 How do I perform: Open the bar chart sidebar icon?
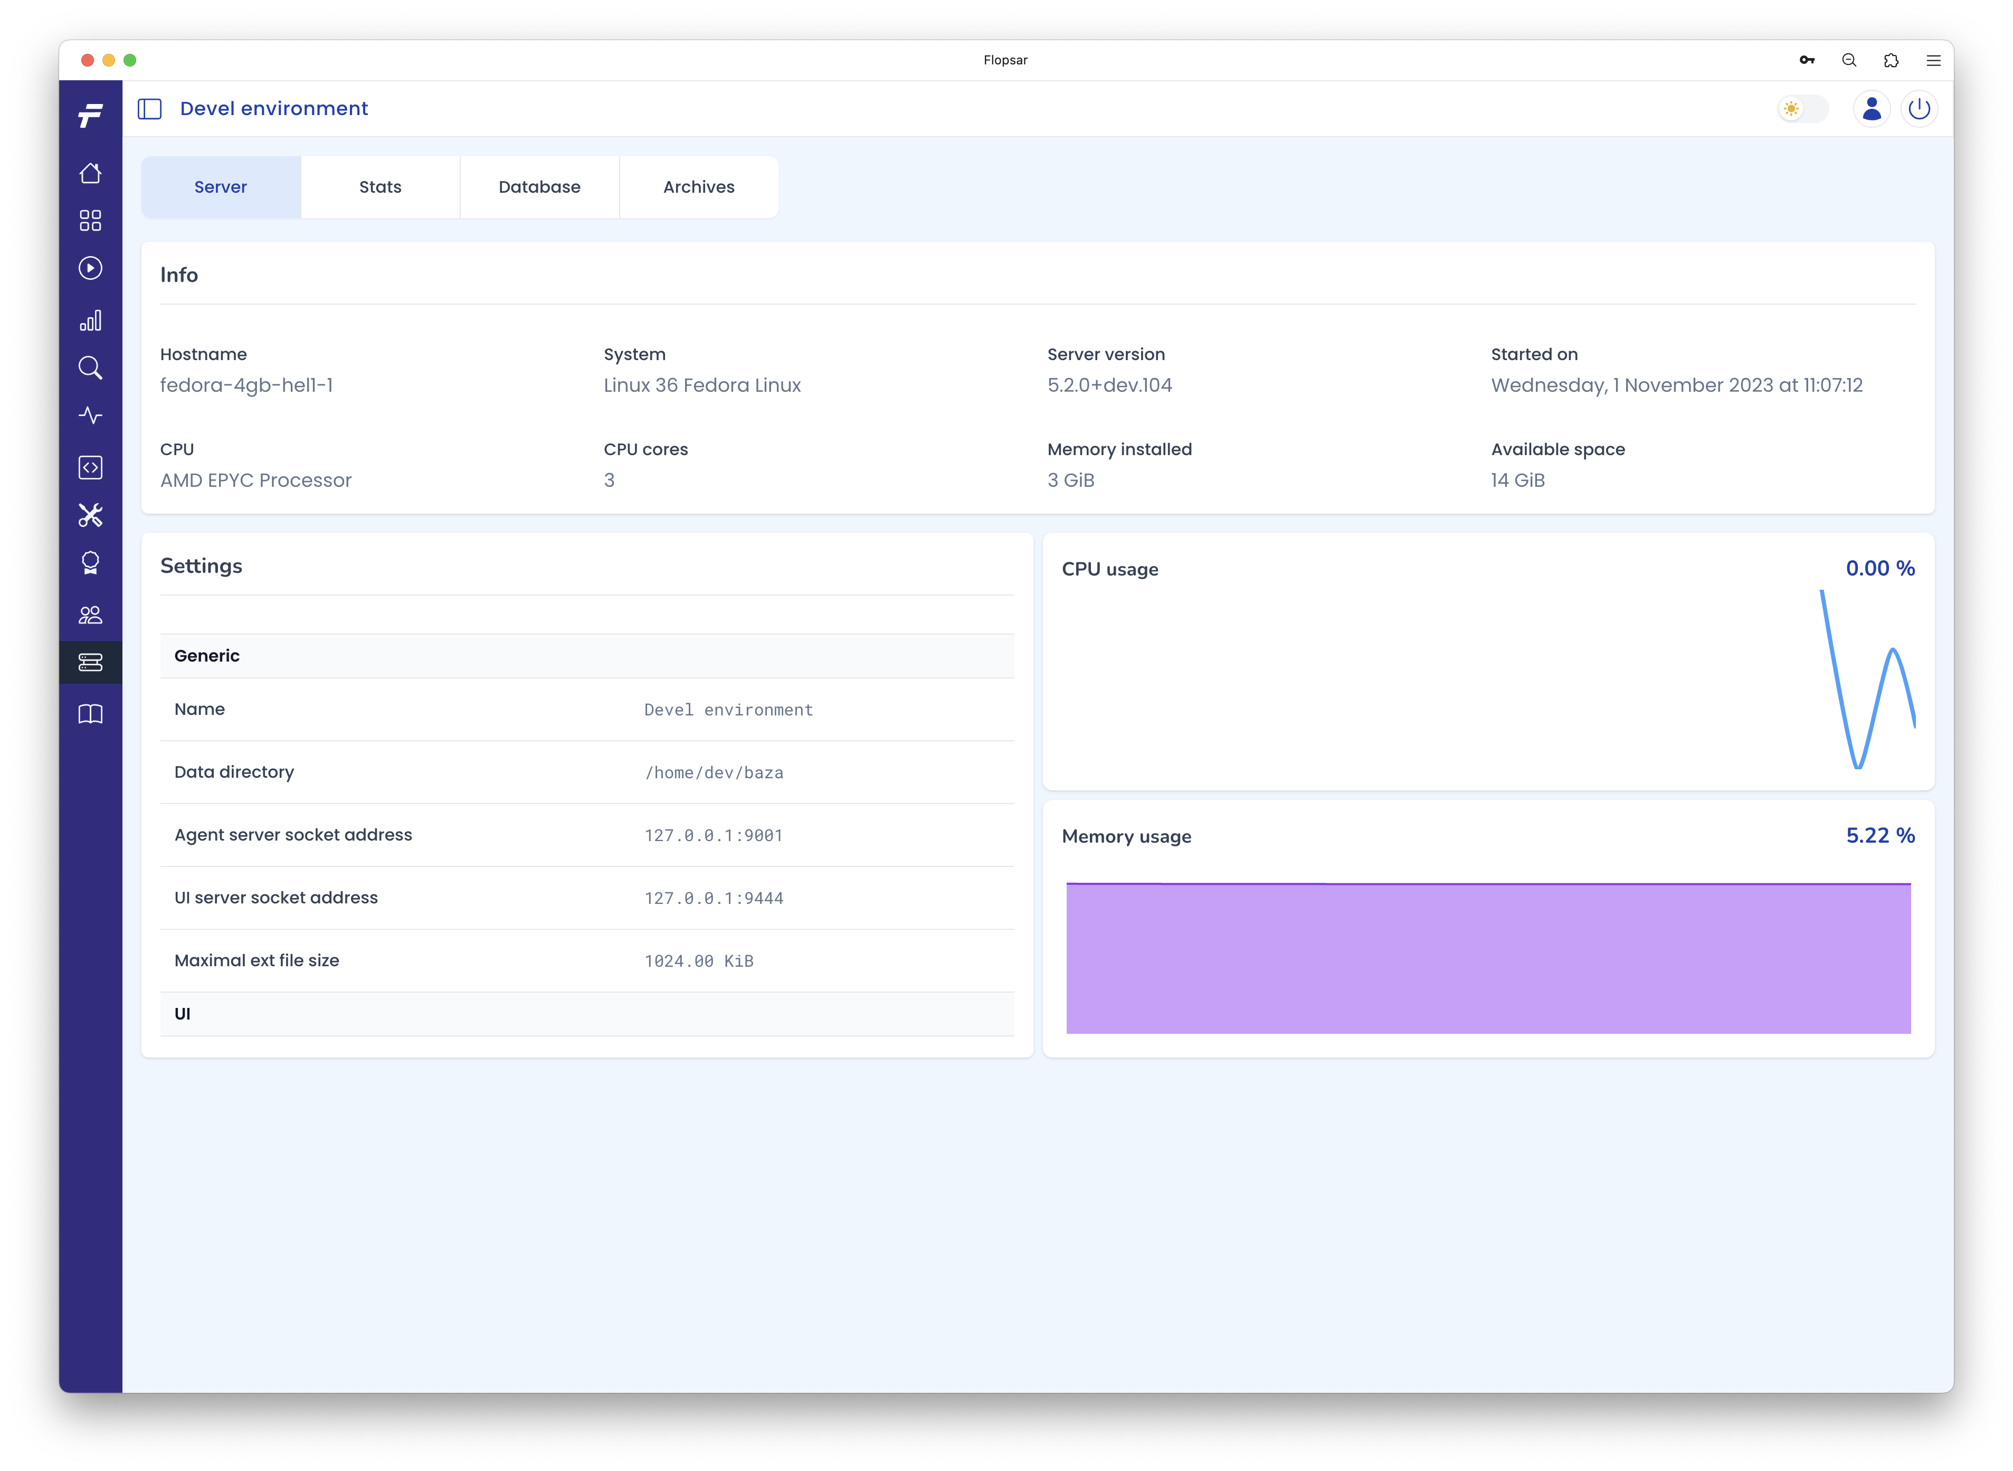pyautogui.click(x=90, y=320)
